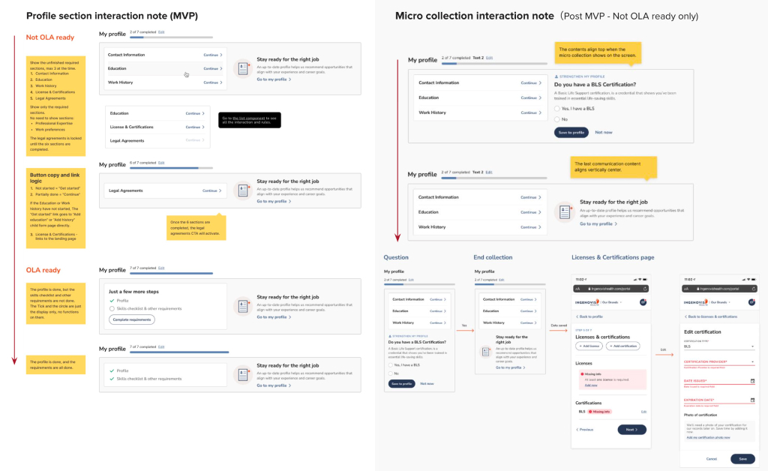Viewport: 768px width, 471px height.
Task: Click Not now in the desktop BLS card
Action: click(604, 133)
